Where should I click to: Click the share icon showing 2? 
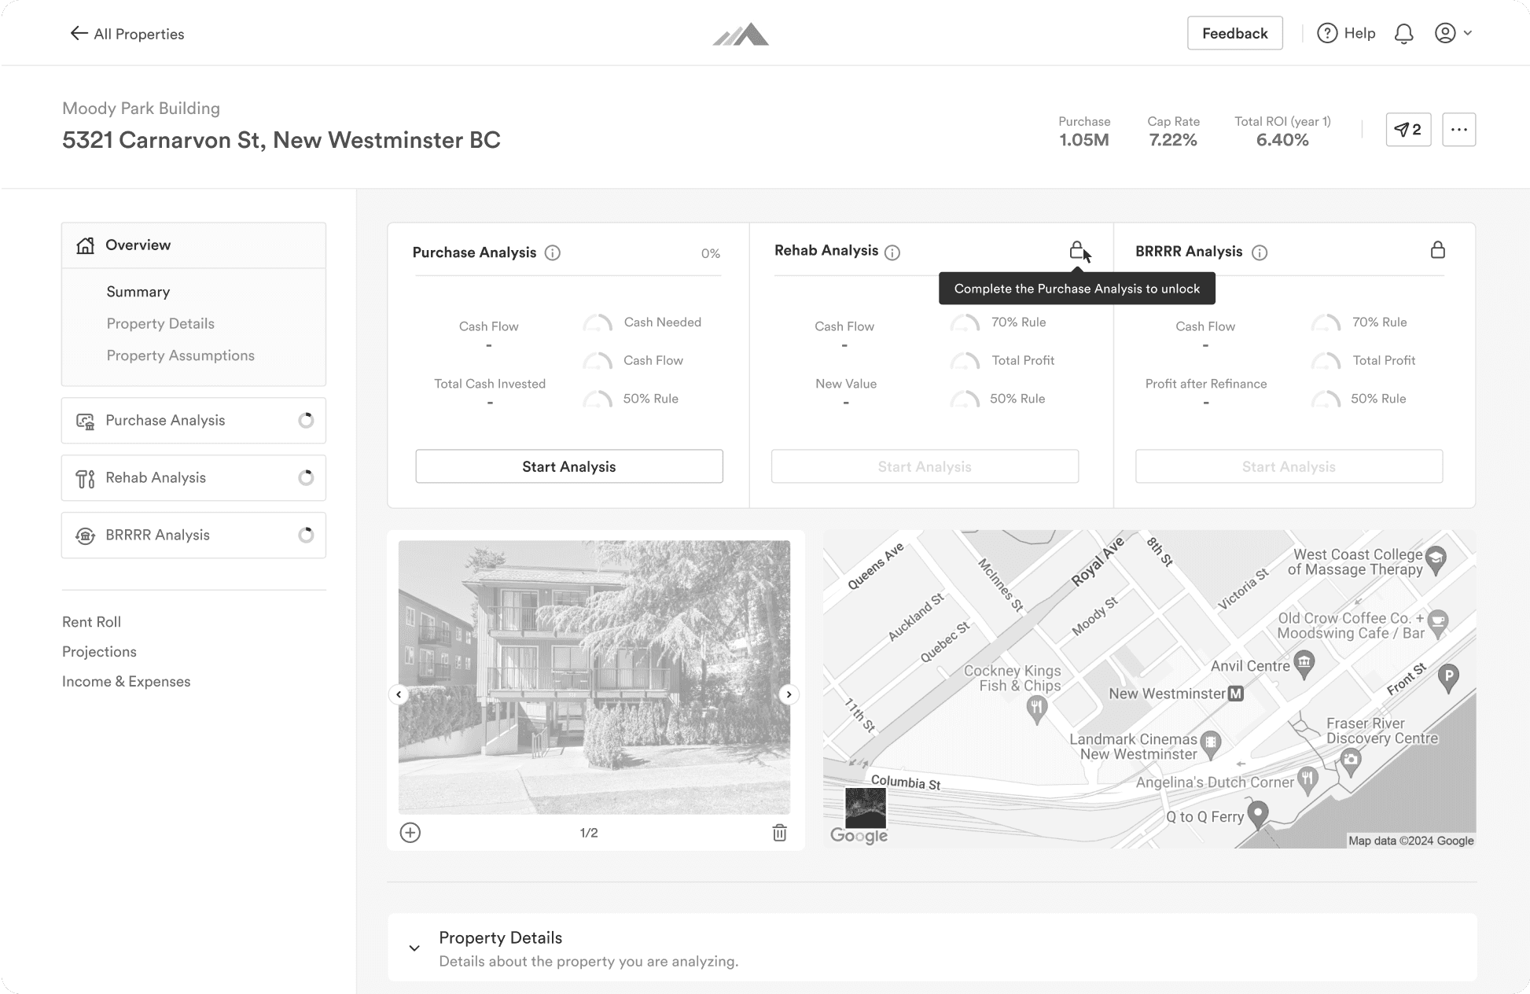1408,130
